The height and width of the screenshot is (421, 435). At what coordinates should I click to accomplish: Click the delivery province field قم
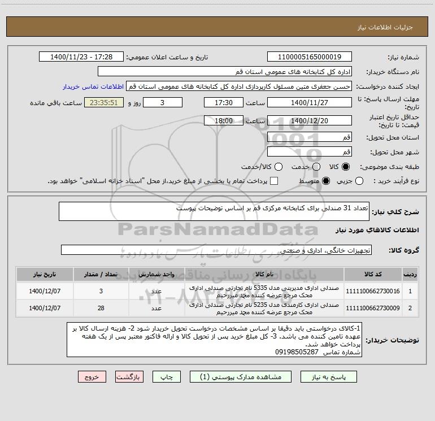pyautogui.click(x=310, y=137)
